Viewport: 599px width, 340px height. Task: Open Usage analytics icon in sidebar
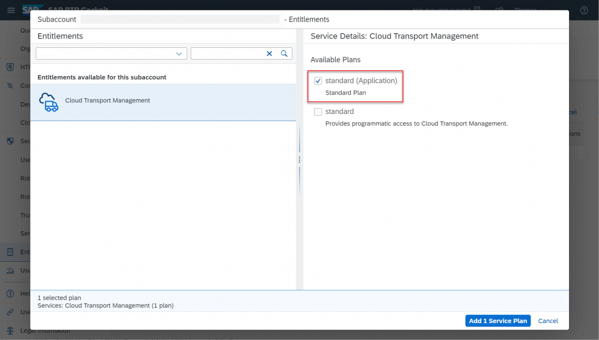pos(11,270)
